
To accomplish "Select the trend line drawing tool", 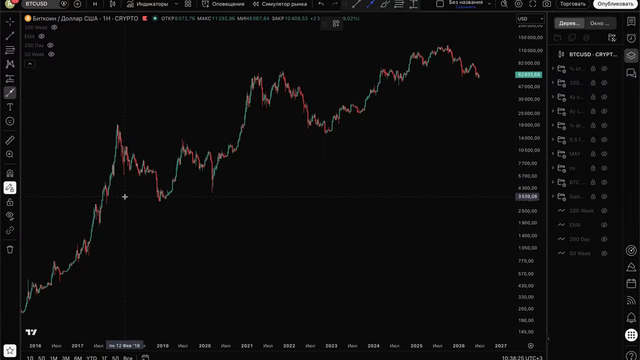I will [x=10, y=36].
